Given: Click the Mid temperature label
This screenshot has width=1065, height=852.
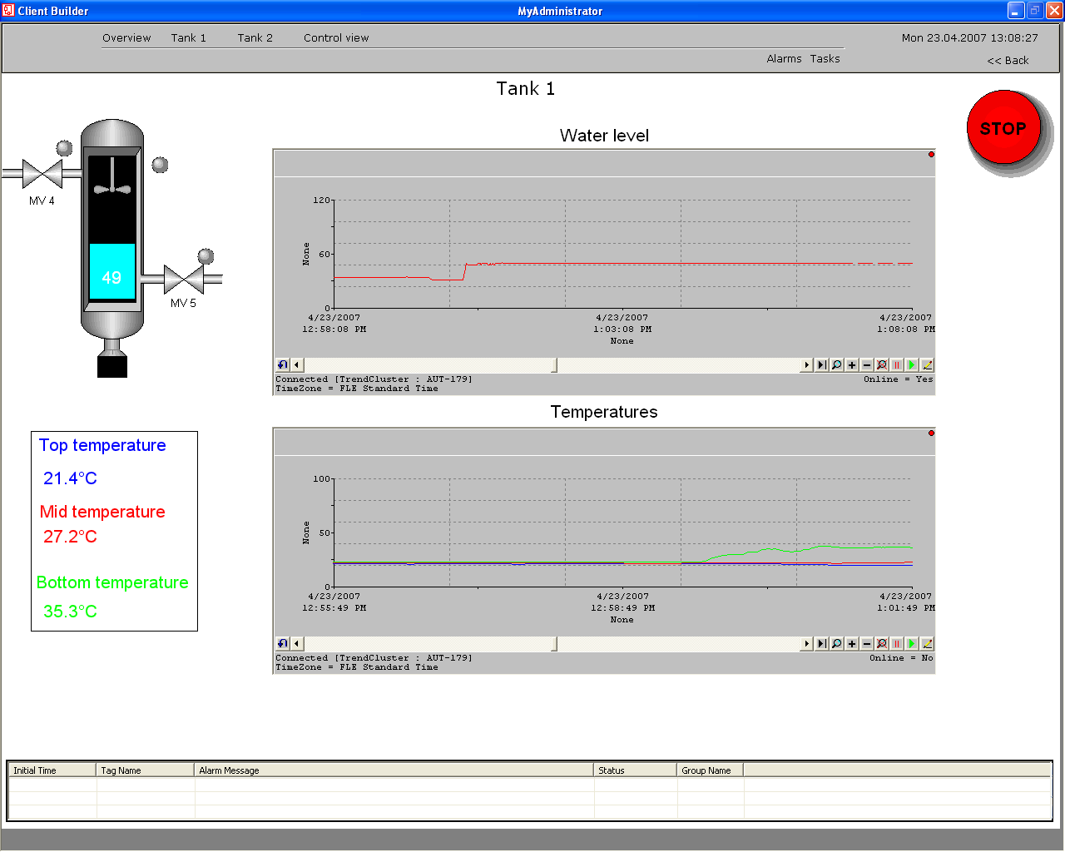Looking at the screenshot, I should (x=102, y=513).
